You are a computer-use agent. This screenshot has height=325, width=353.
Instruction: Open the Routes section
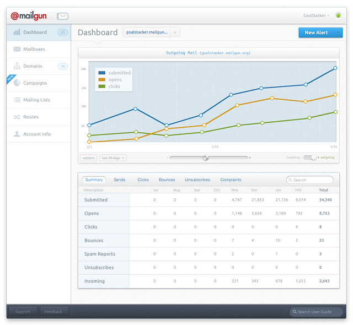coord(39,117)
